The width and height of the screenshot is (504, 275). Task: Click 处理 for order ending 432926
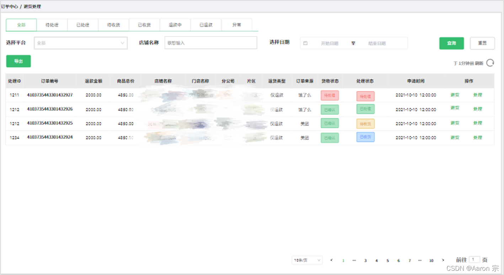(478, 109)
